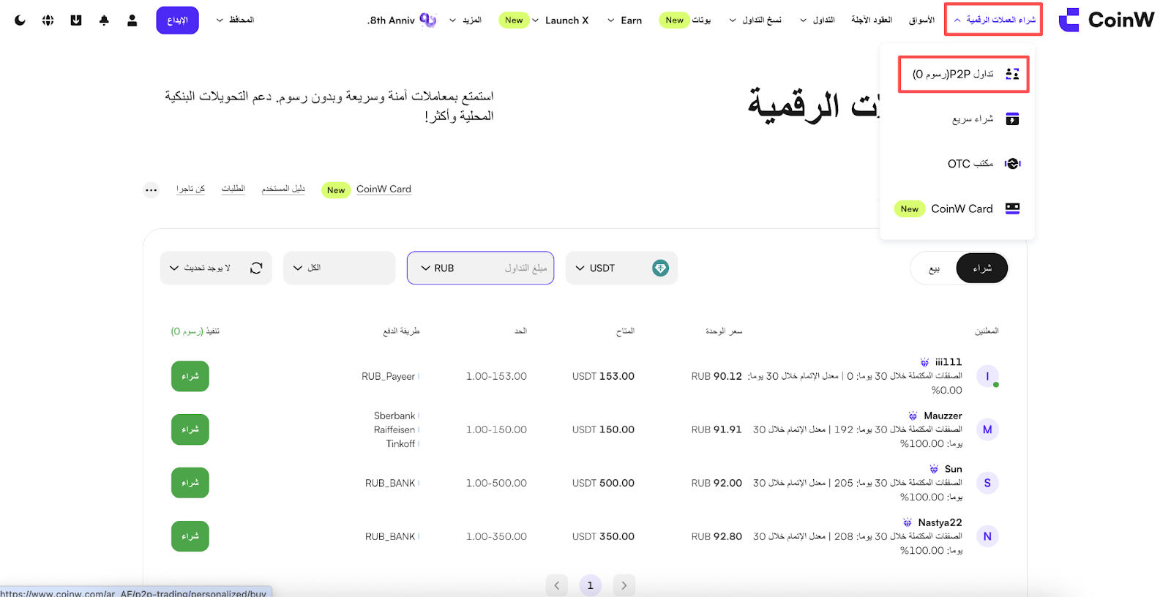Open the 'كن تاجرا' become merchant link
The width and height of the screenshot is (1171, 597).
click(190, 189)
